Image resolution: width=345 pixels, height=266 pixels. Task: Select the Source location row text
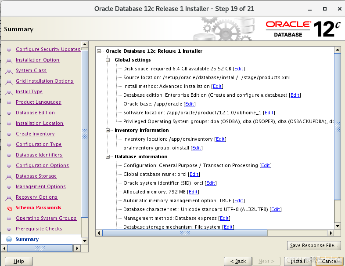pyautogui.click(x=207, y=77)
